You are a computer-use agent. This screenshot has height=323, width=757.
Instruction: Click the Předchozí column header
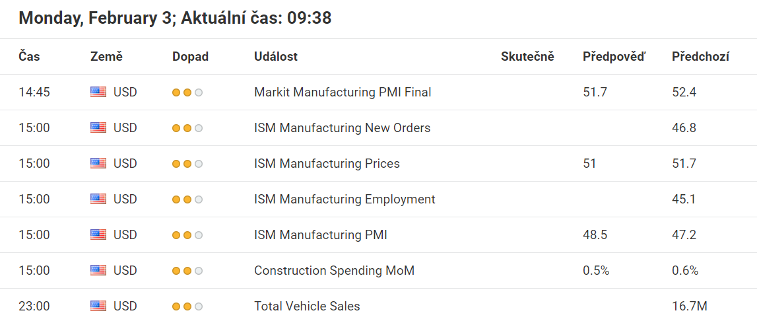pos(700,57)
